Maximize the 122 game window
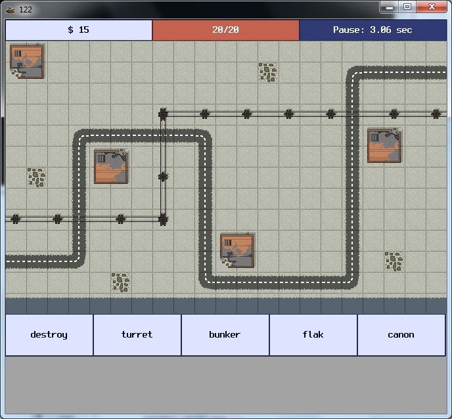 [407, 7]
